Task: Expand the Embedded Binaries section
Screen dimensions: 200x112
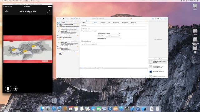Action: [82, 41]
